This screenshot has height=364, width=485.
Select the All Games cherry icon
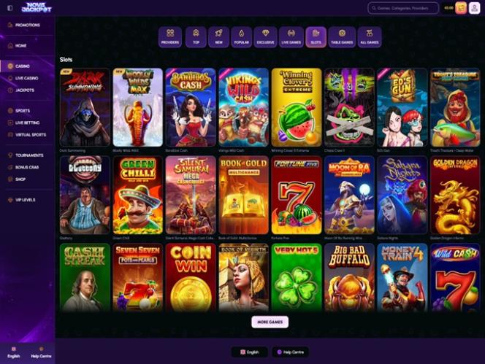(370, 37)
